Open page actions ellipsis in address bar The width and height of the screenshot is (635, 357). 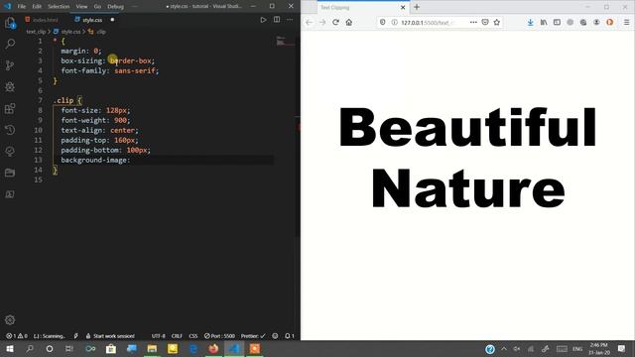point(473,22)
